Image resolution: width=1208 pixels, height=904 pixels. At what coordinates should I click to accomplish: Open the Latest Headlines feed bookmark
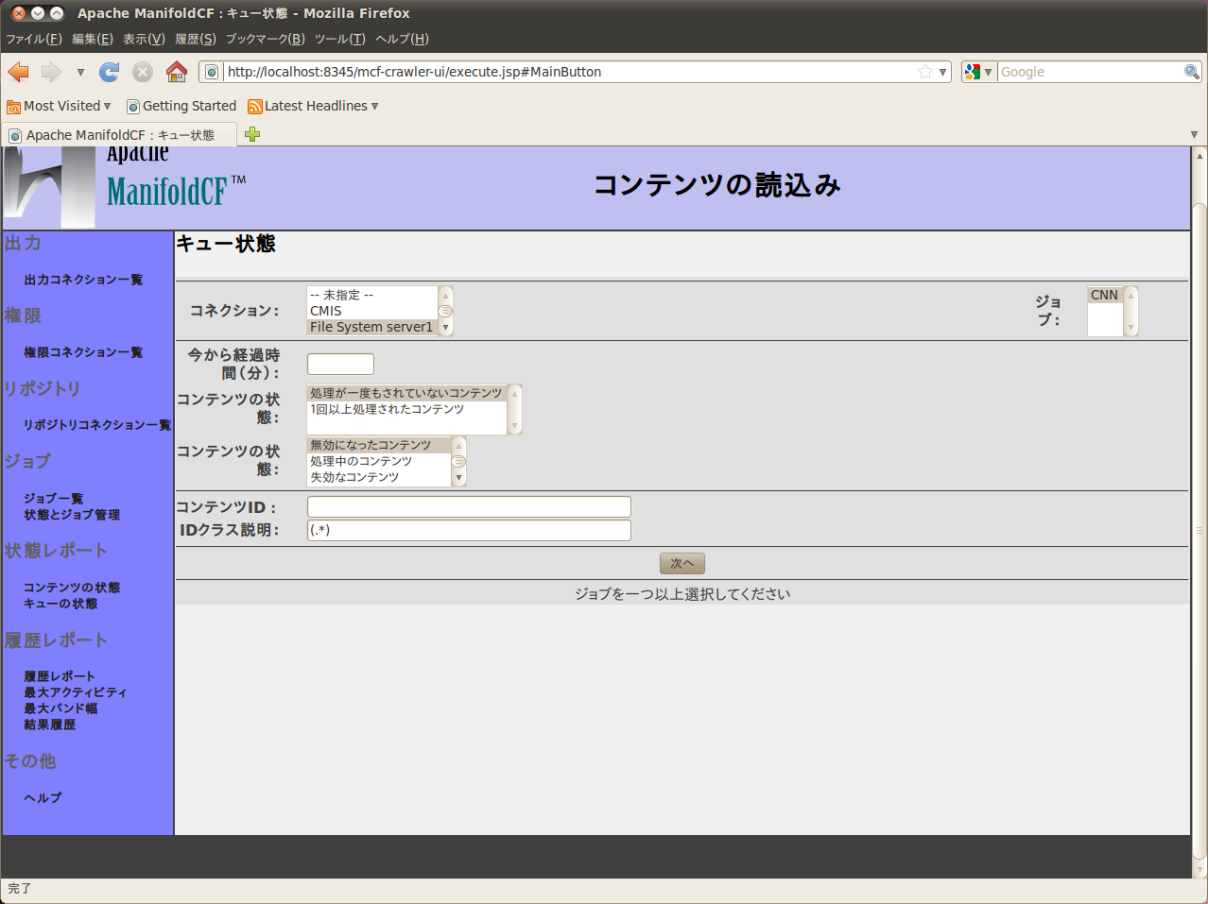(x=315, y=106)
